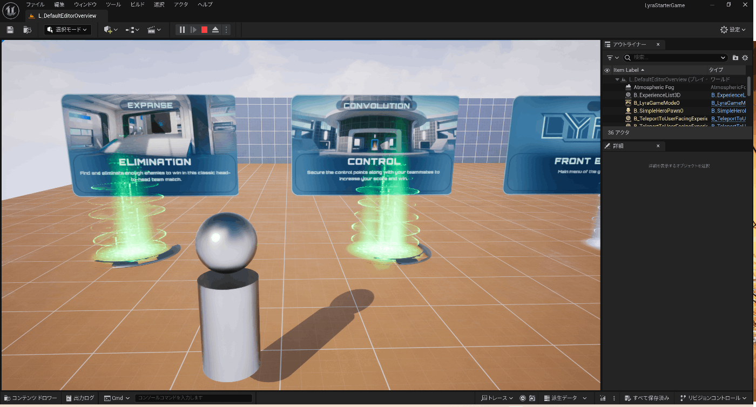Open play options three-dot menu
This screenshot has width=756, height=407.
(x=226, y=30)
